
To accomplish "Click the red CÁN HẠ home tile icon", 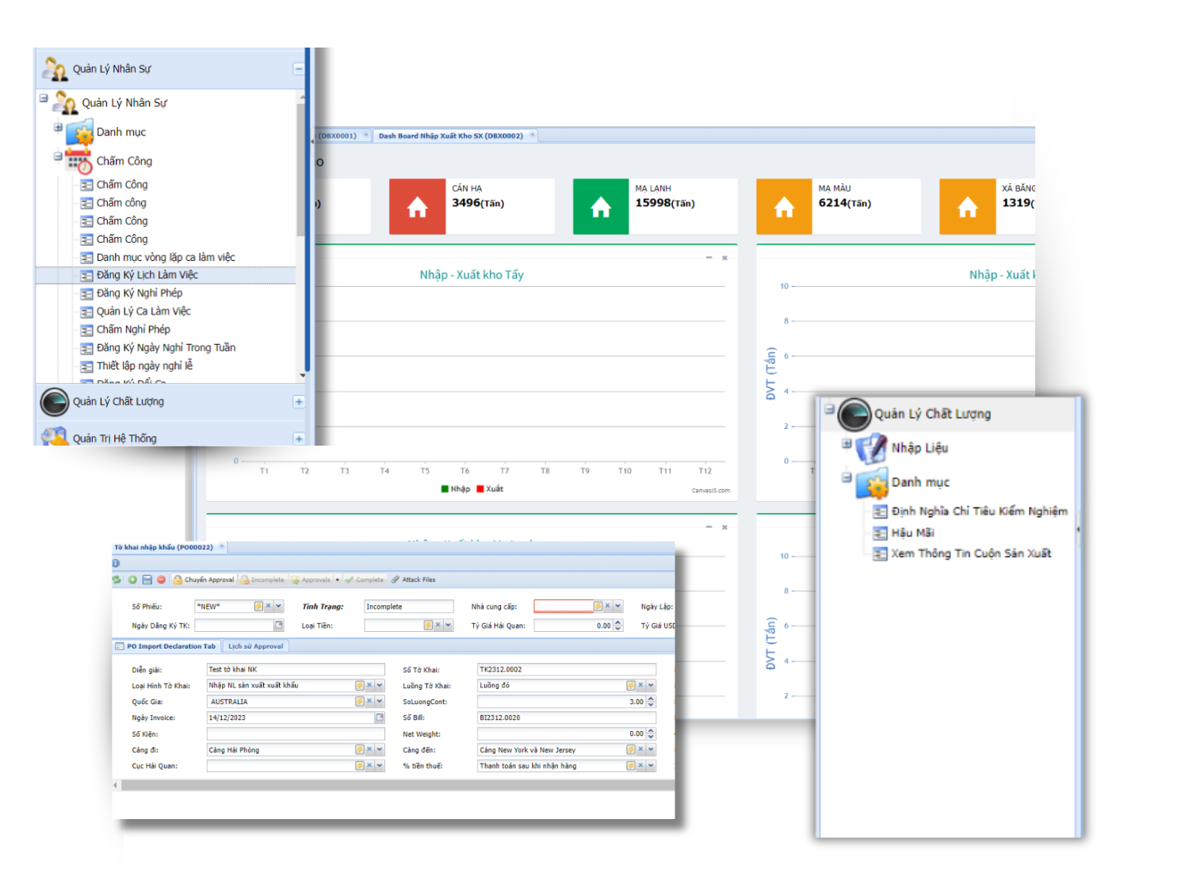I will (x=417, y=207).
